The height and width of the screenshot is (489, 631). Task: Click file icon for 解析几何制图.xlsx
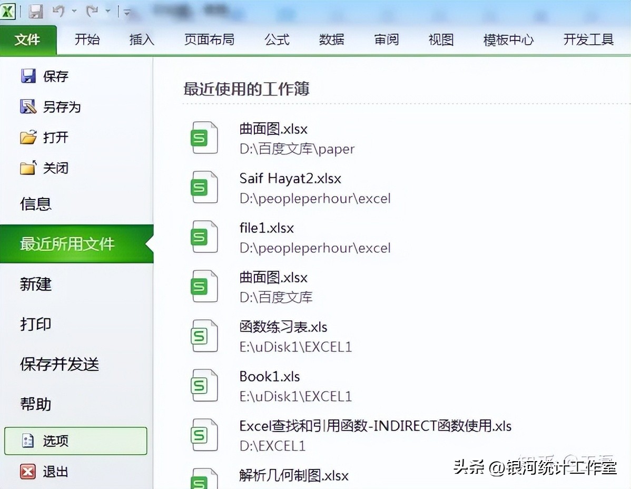204,478
